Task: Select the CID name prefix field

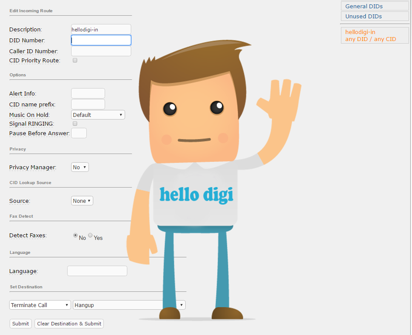Action: tap(88, 104)
